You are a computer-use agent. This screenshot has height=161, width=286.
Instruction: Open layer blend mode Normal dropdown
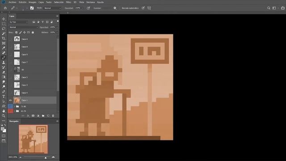click(x=24, y=27)
